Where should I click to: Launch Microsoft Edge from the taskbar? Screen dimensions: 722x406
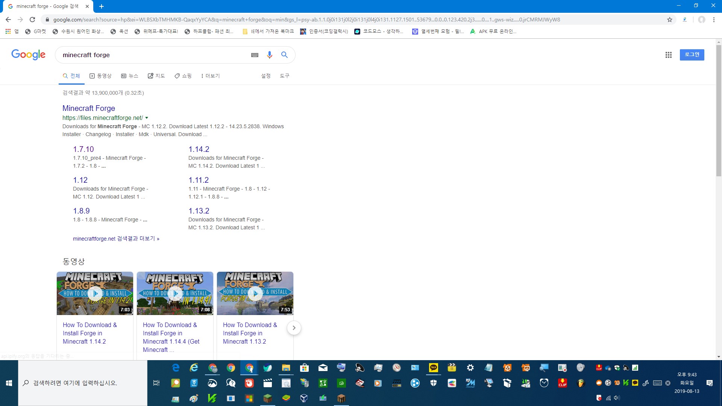176,368
